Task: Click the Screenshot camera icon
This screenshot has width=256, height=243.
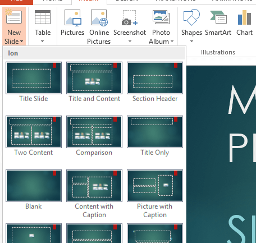Action: [130, 18]
